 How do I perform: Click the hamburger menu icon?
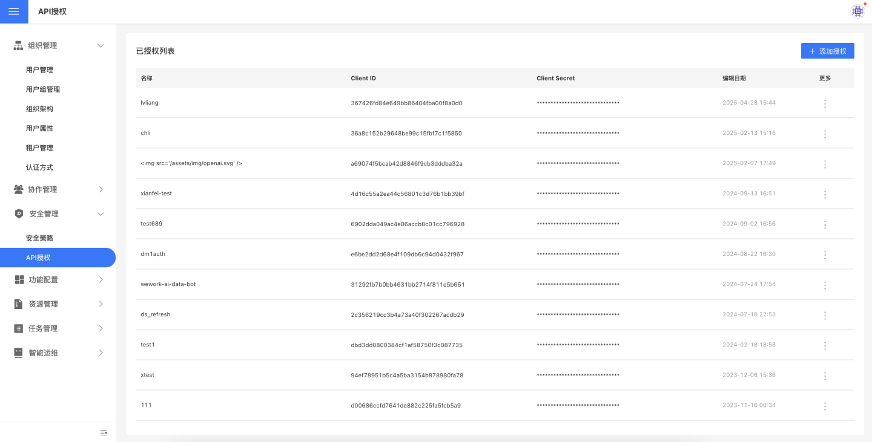[14, 11]
